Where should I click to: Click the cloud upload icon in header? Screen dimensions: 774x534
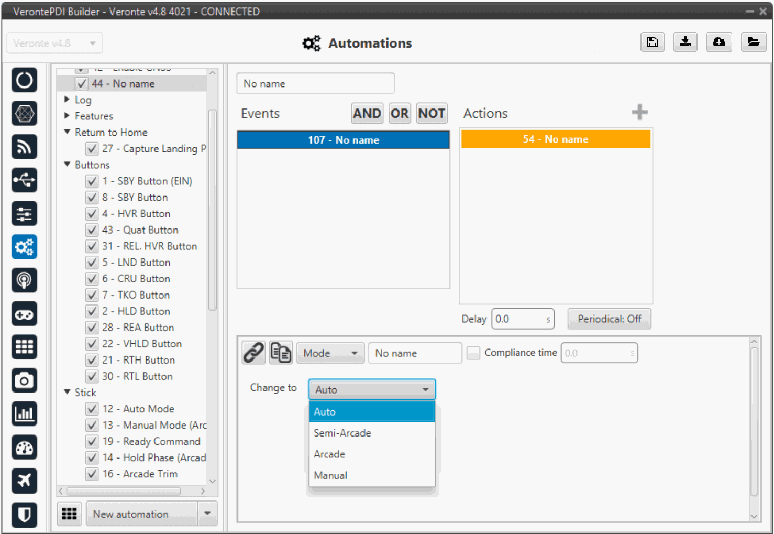tap(718, 42)
